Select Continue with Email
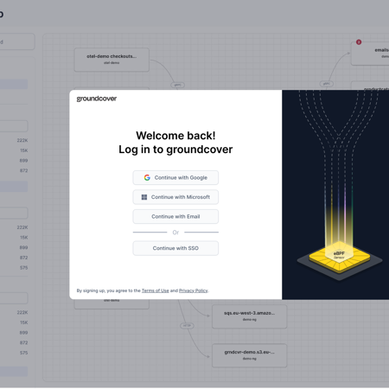389x389 pixels. pyautogui.click(x=175, y=216)
